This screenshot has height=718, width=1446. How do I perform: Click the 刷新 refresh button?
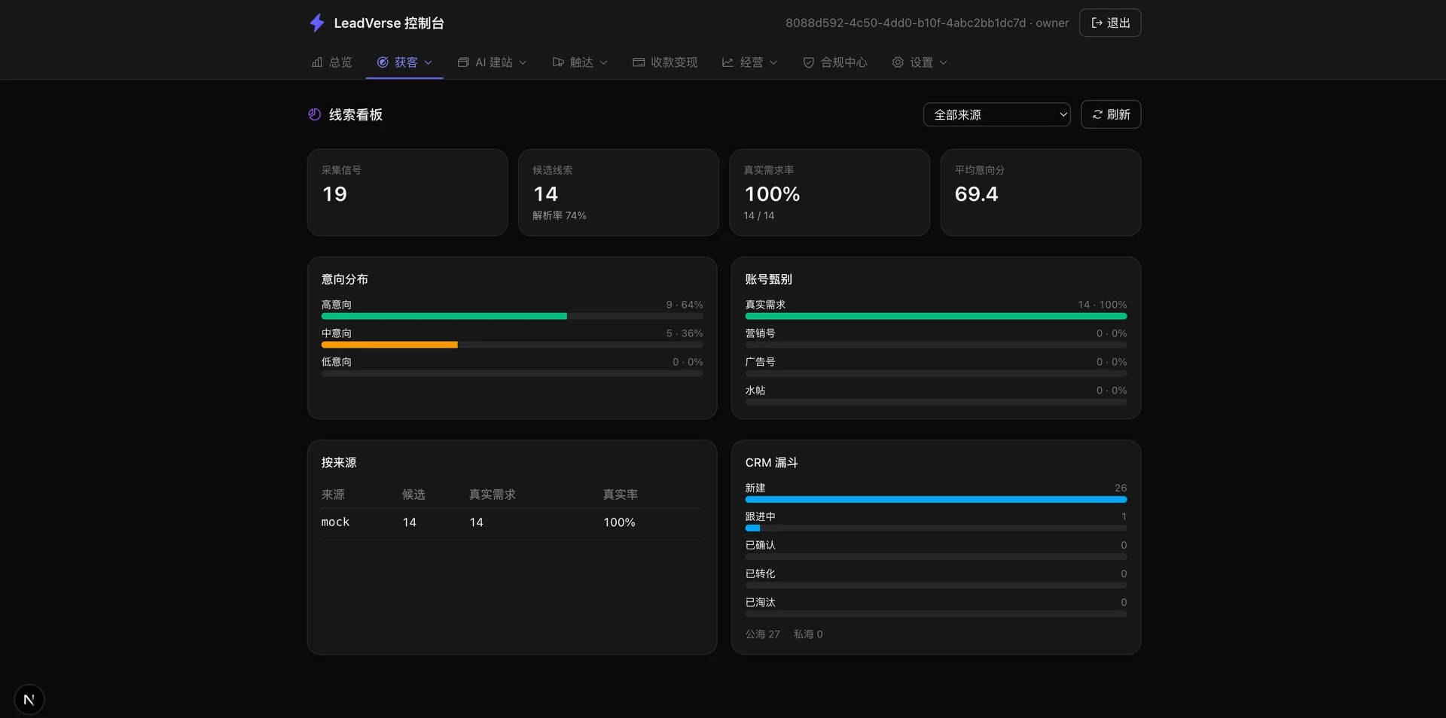1111,114
